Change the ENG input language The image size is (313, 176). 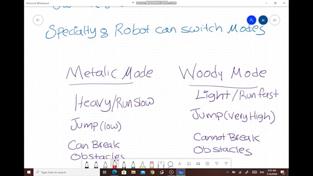[x=262, y=172]
